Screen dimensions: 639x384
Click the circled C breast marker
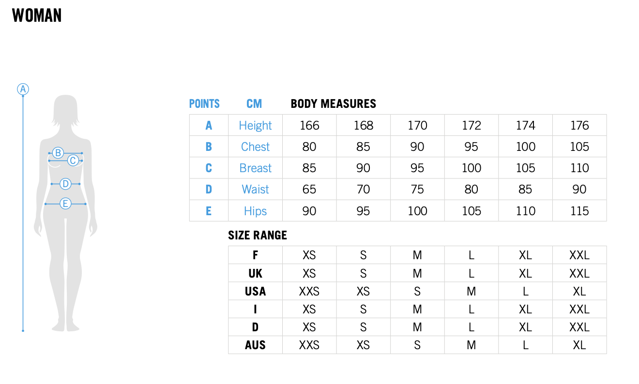[73, 161]
